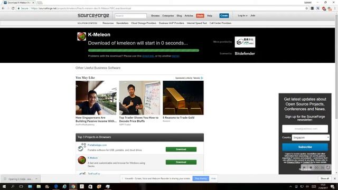
Task: Open Business VoIP Providers link
Action: [x=171, y=23]
